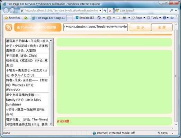The width and height of the screenshot is (181, 138).
Task: Click the feed list scrollbar thumb
Action: 51,59
